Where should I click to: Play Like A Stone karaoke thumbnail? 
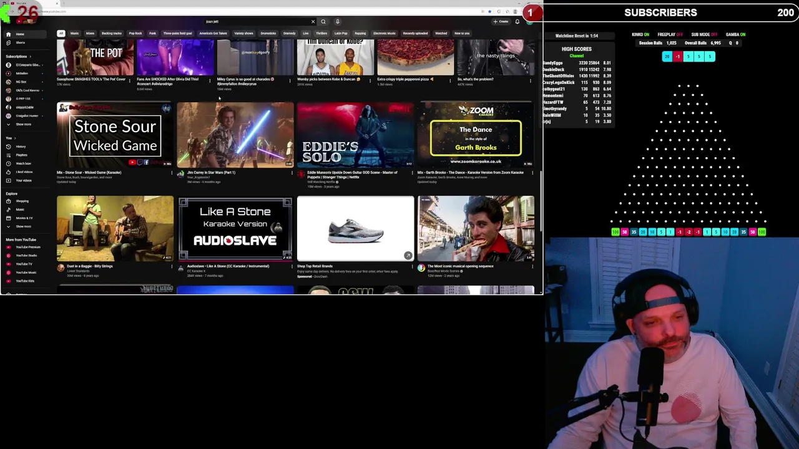(235, 228)
